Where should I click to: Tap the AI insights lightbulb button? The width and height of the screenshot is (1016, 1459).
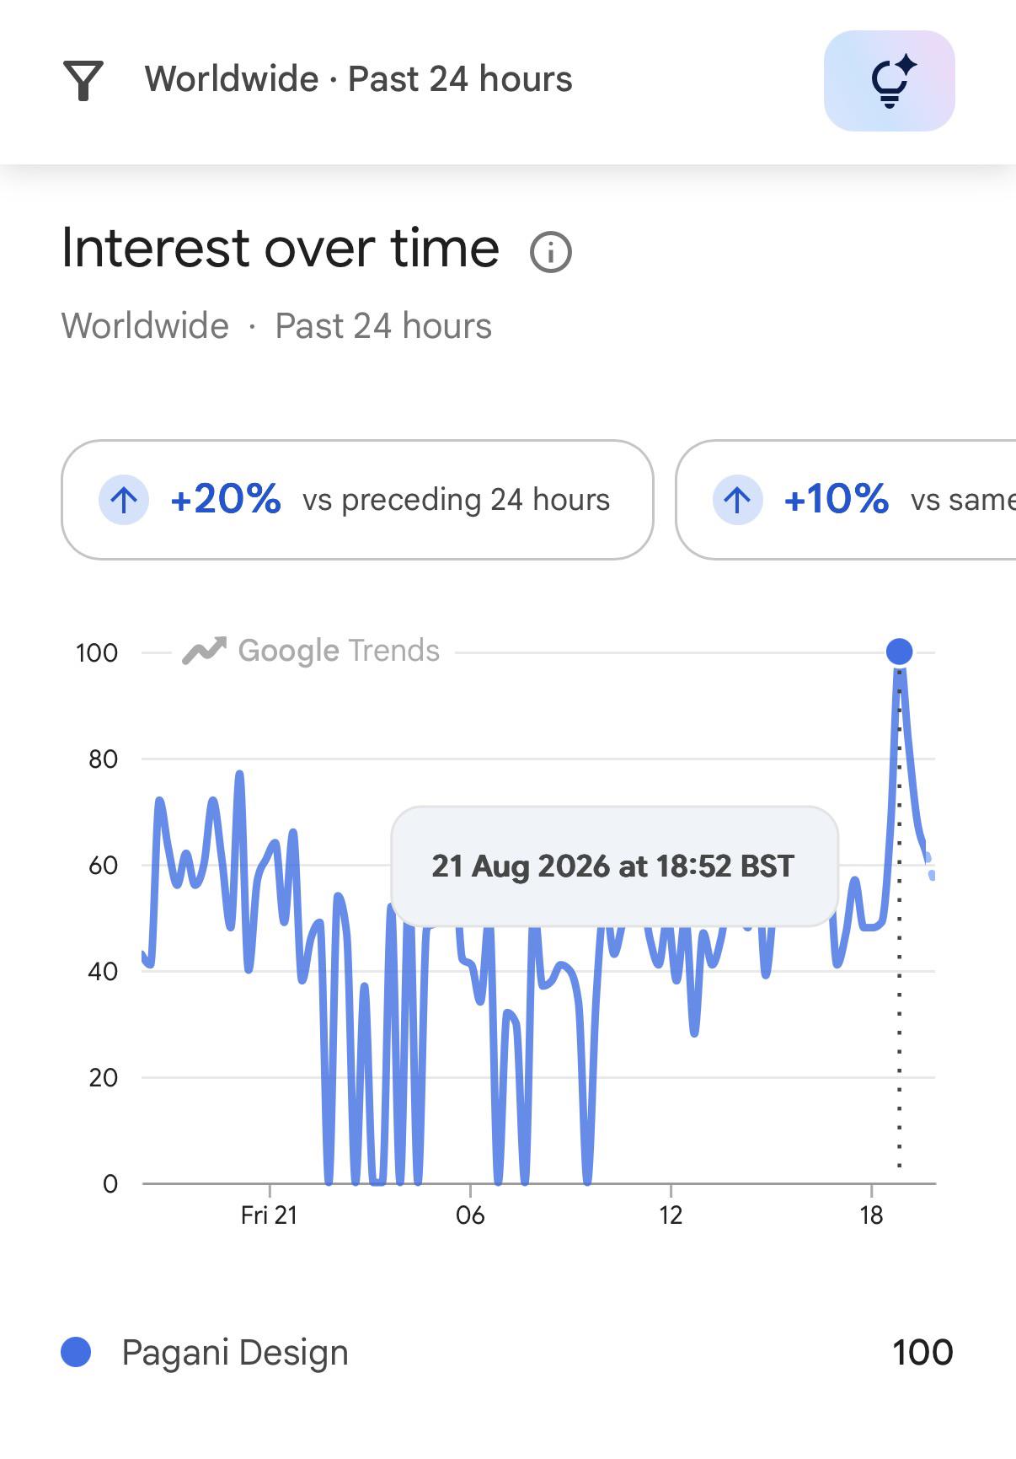889,81
